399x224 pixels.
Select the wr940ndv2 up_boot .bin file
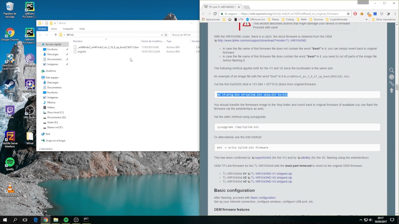pos(106,47)
